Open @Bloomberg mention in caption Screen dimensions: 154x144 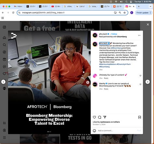[x=116, y=48]
